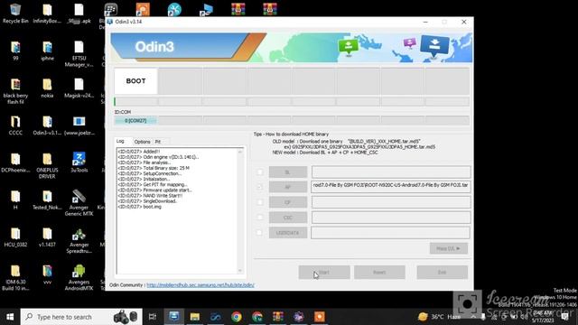Select the .apk file on the desktop

(x=79, y=14)
